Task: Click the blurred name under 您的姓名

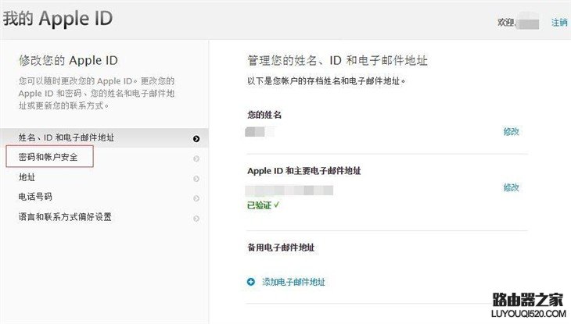Action: [x=260, y=133]
